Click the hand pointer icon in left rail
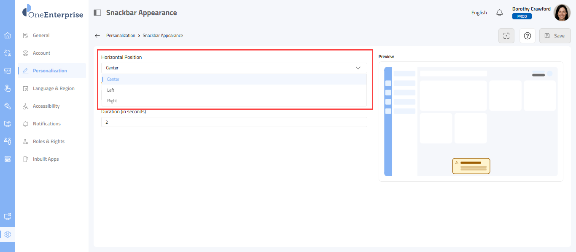This screenshot has height=252, width=576. (x=7, y=88)
